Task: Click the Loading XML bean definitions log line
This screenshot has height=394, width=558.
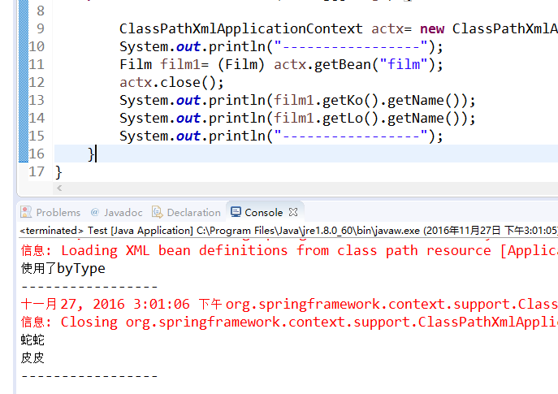Action: pos(289,250)
